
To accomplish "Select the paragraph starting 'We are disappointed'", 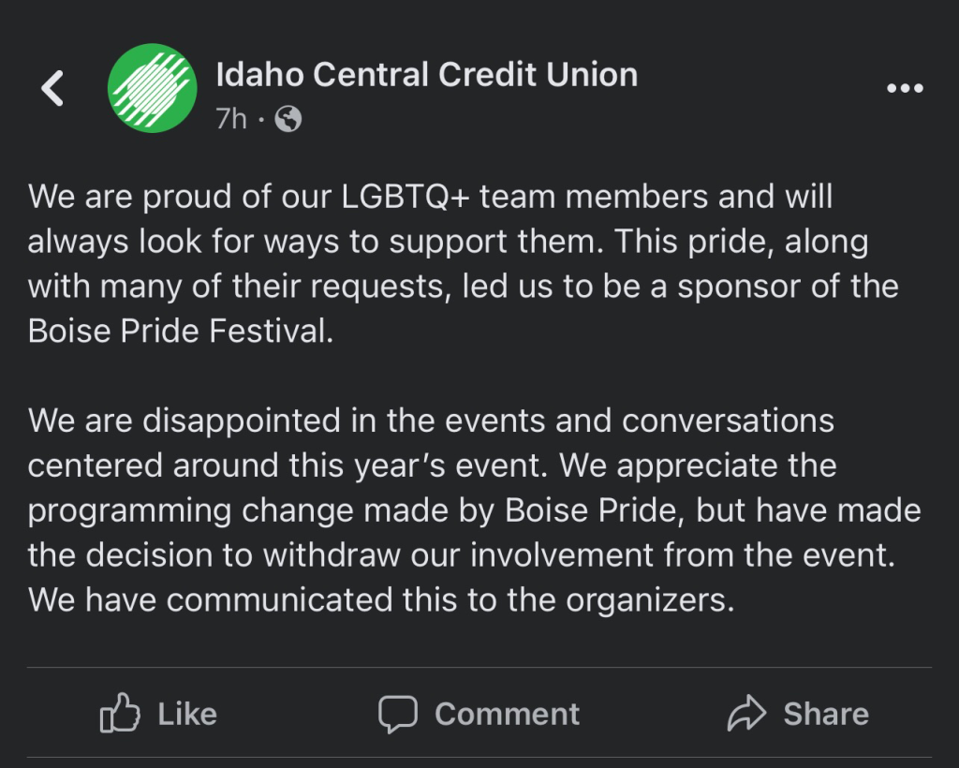I will tap(474, 510).
